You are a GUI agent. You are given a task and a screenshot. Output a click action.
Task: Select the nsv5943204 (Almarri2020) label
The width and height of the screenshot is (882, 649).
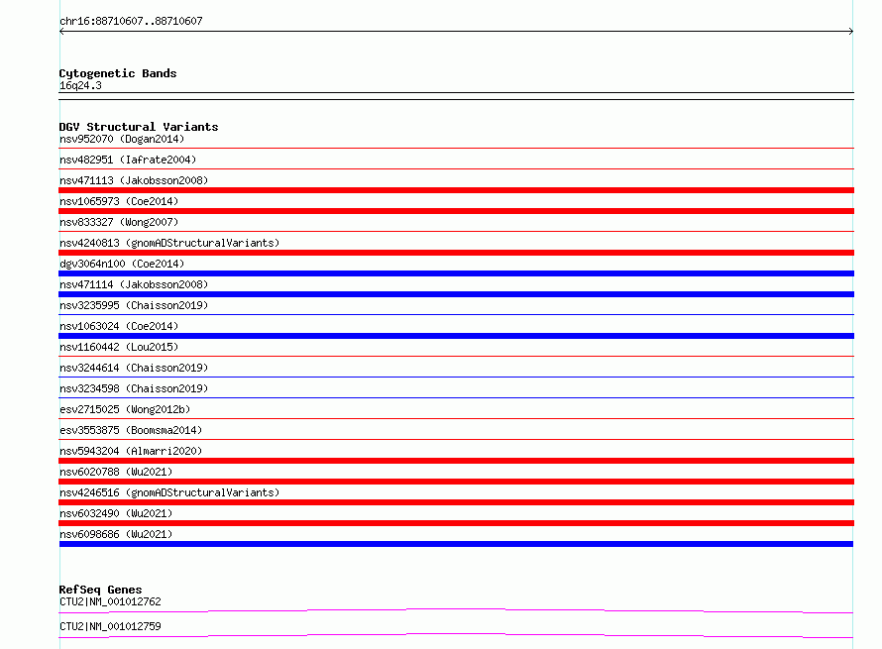coord(131,451)
